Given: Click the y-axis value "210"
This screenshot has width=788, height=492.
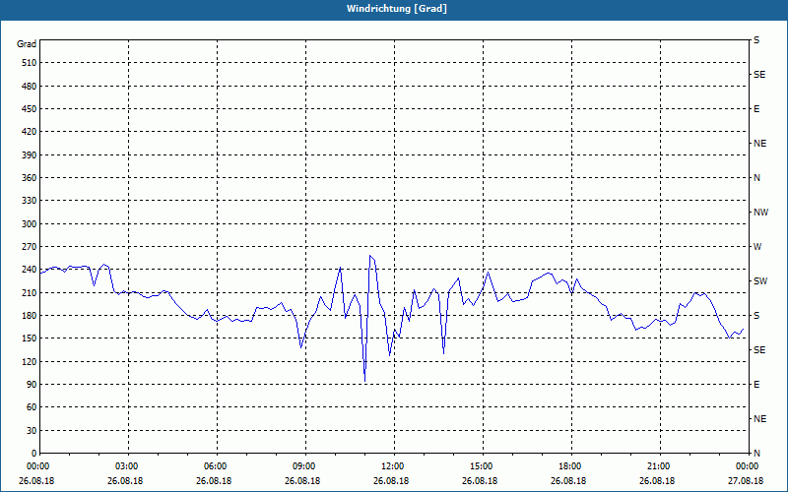Looking at the screenshot, I should point(30,292).
